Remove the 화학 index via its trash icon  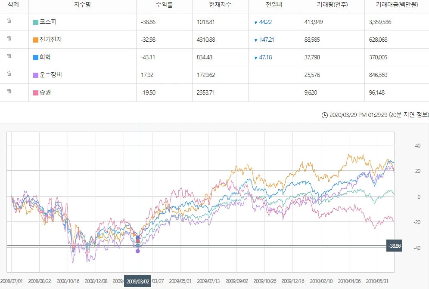pos(9,56)
